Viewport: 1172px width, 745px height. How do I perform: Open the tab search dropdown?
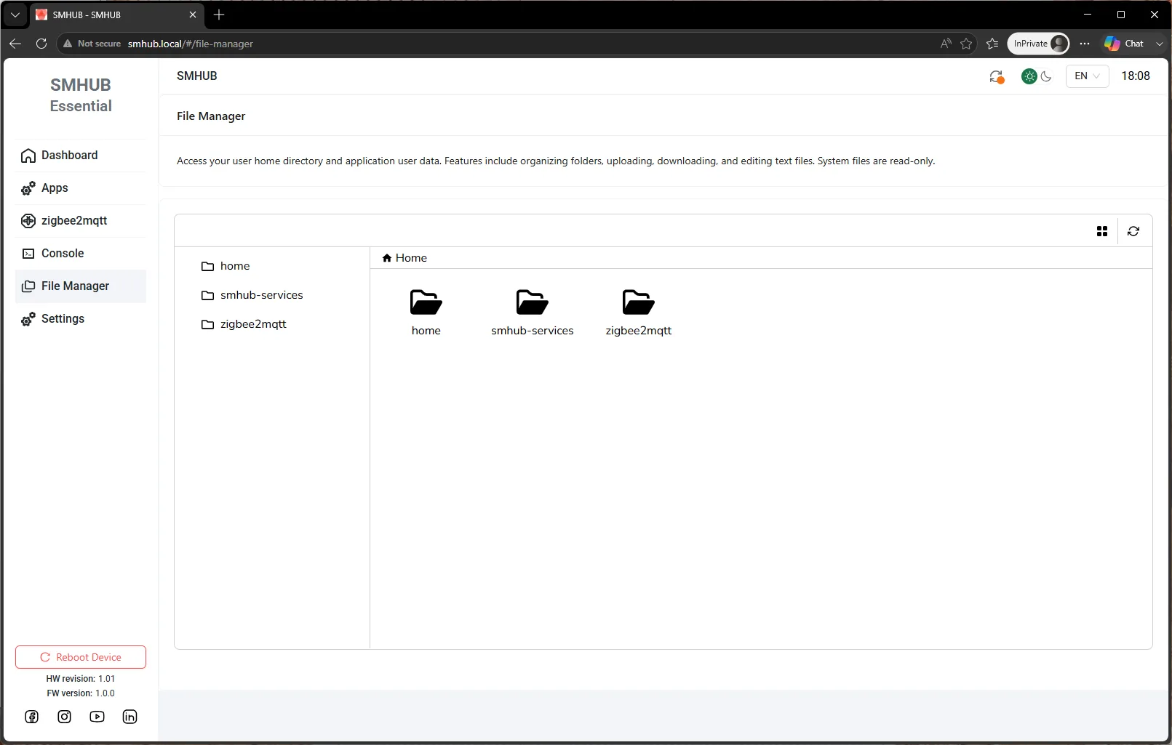15,15
